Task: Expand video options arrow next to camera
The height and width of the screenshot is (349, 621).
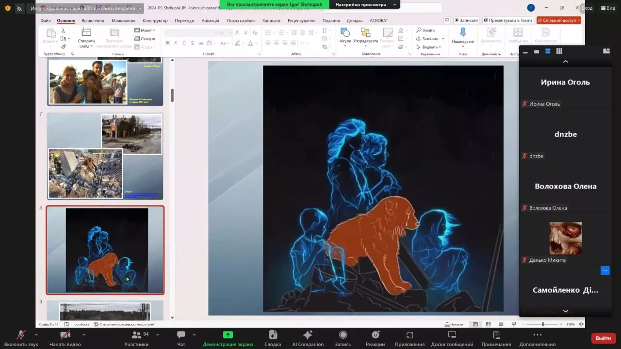Action: click(83, 334)
